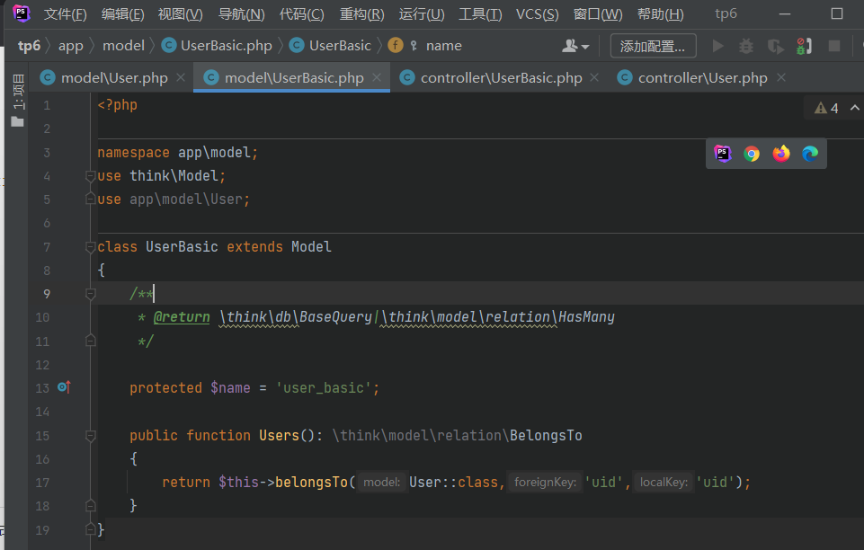This screenshot has height=550, width=864.
Task: Click the overriding property gutter icon line 13
Action: tap(64, 387)
